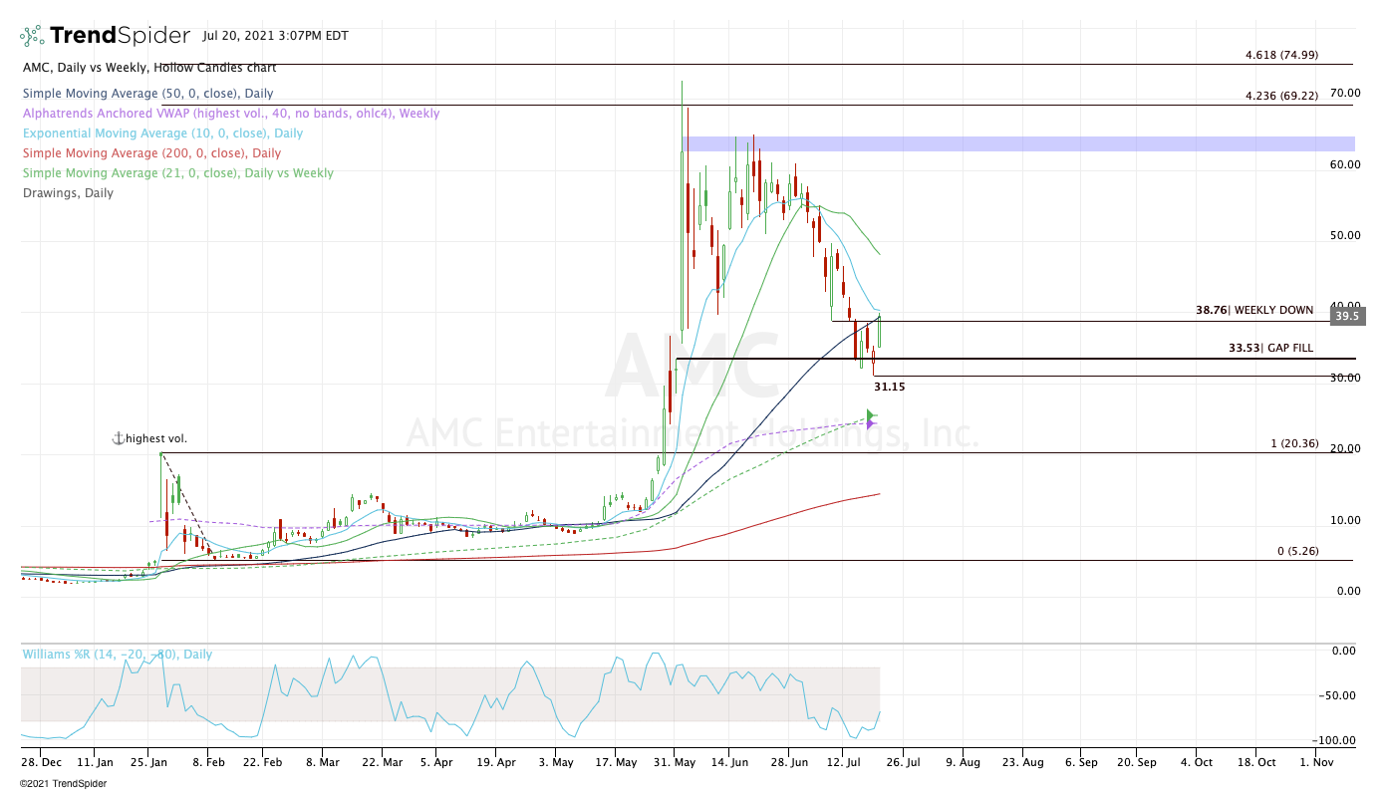Click the highest vol. anchor label text
The image size is (1386, 793).
(156, 438)
